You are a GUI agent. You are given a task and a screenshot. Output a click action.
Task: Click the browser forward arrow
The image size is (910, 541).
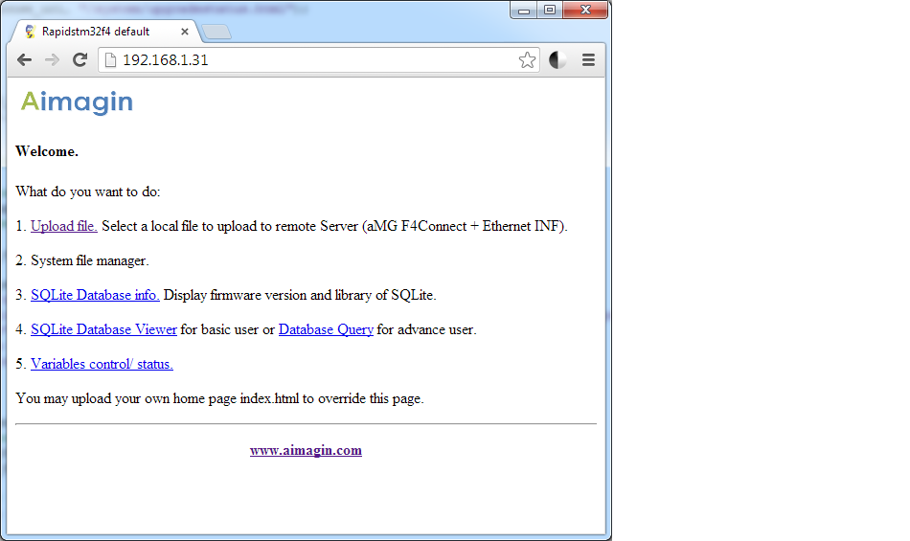pyautogui.click(x=53, y=59)
